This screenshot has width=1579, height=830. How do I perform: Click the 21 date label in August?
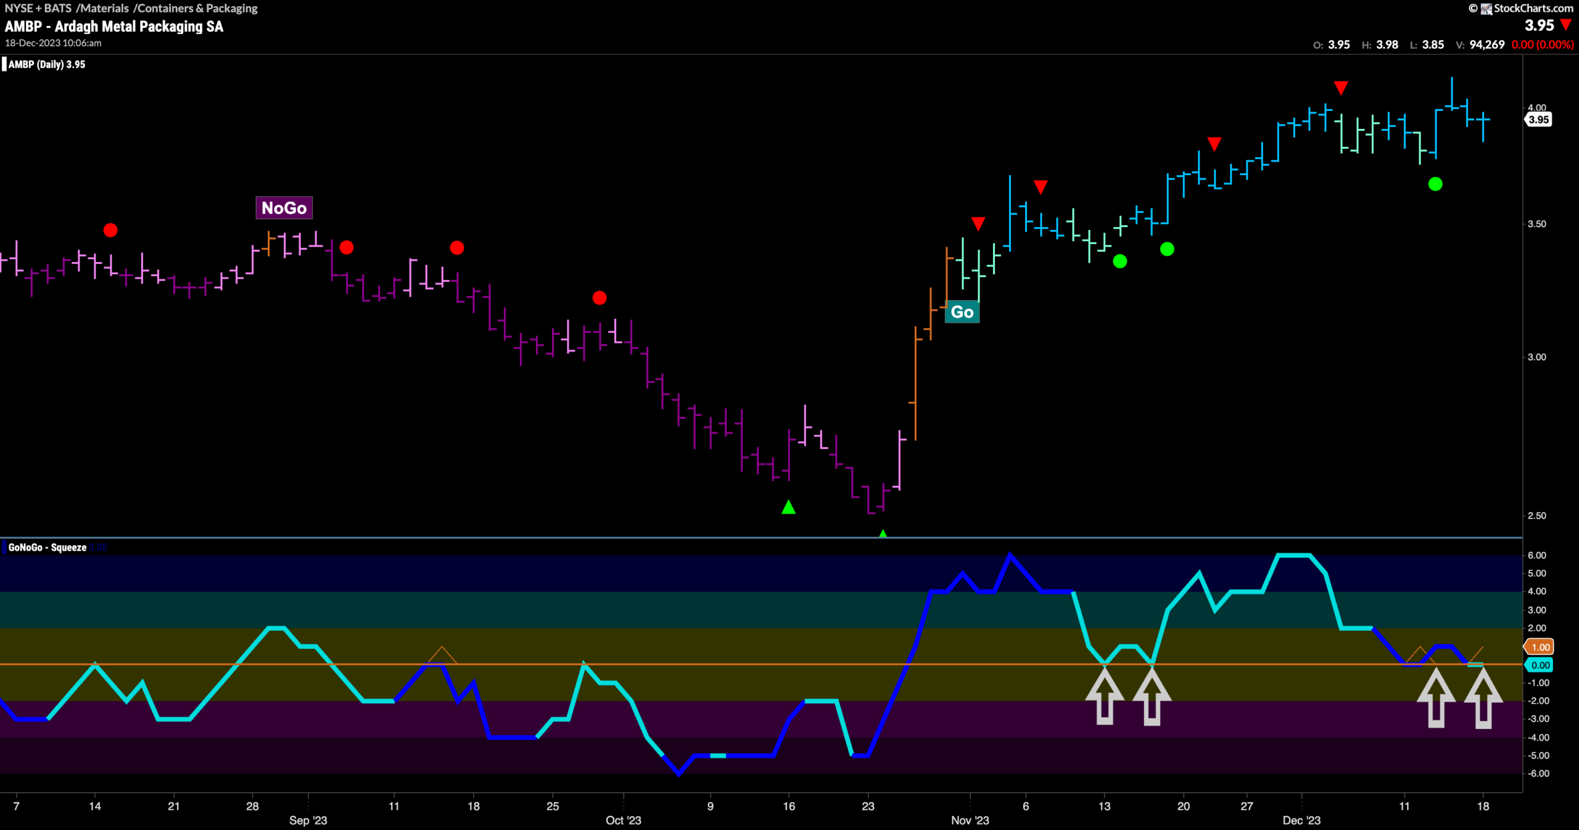pyautogui.click(x=174, y=806)
